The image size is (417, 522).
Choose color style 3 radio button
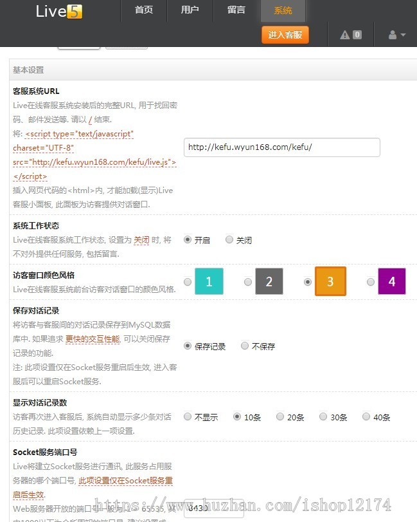click(308, 282)
